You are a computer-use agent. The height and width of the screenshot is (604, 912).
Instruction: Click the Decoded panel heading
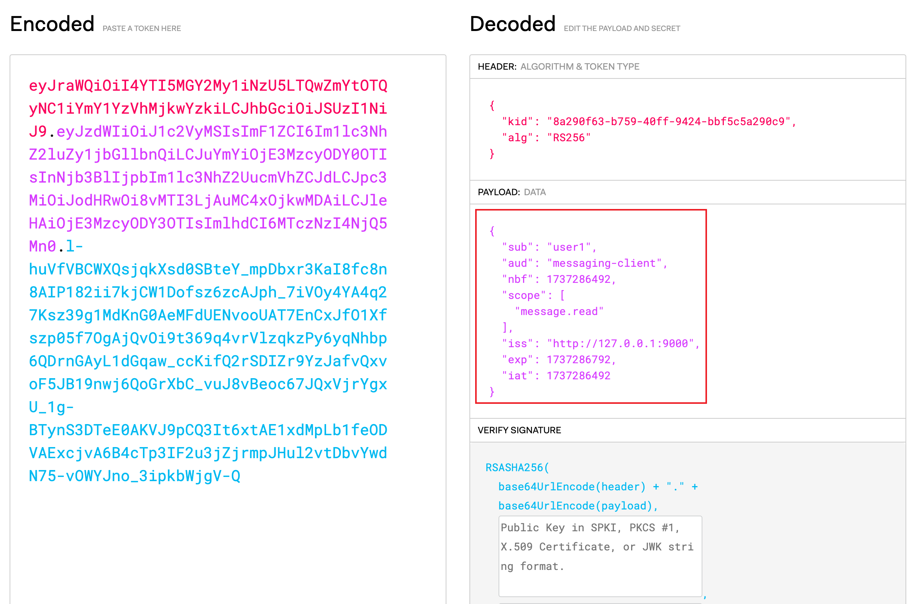(x=512, y=24)
